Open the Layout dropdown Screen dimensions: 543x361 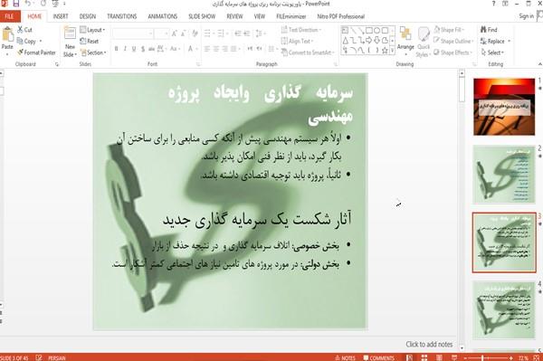92,30
